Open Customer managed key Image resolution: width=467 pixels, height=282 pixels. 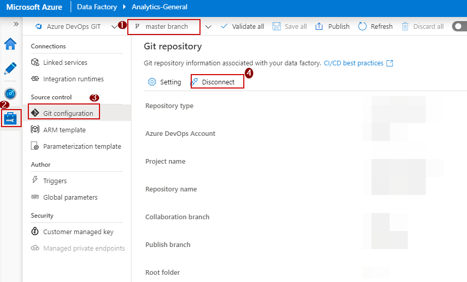point(78,232)
